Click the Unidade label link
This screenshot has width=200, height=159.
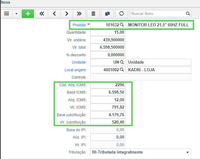point(79,62)
